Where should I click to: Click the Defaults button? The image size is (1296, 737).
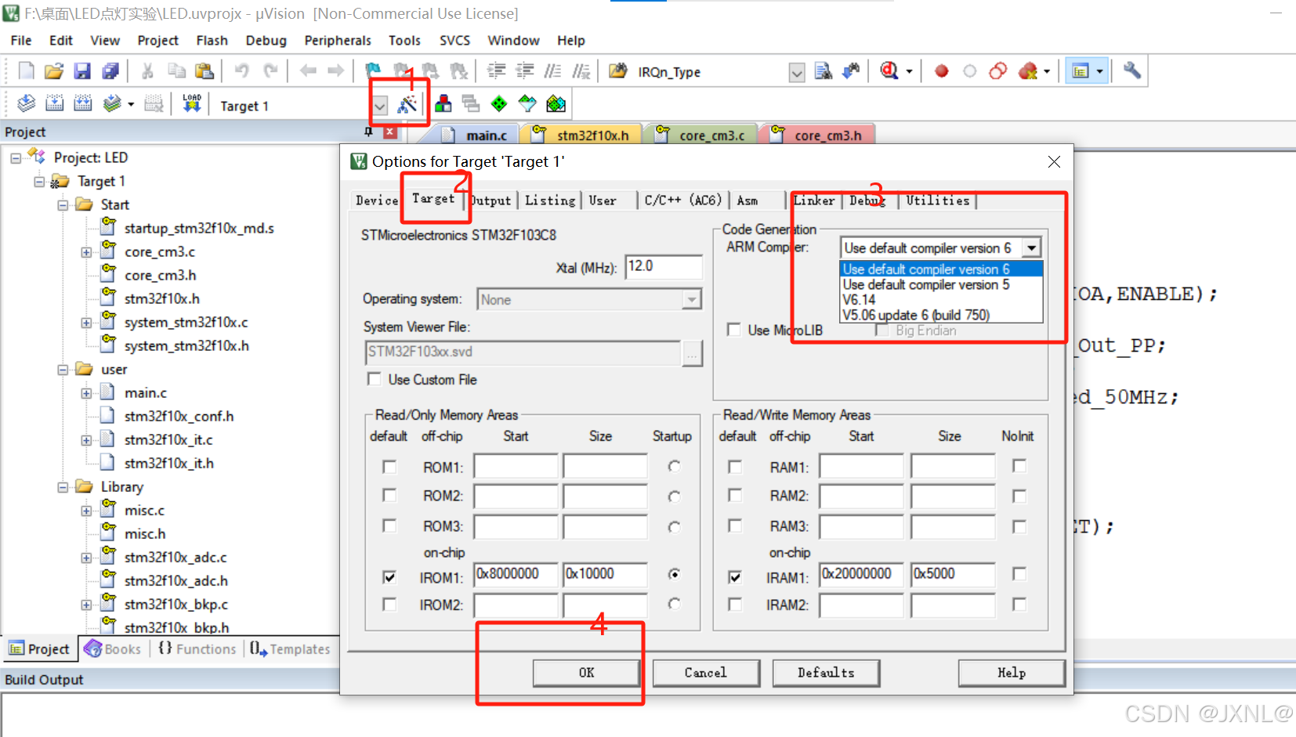tap(826, 673)
